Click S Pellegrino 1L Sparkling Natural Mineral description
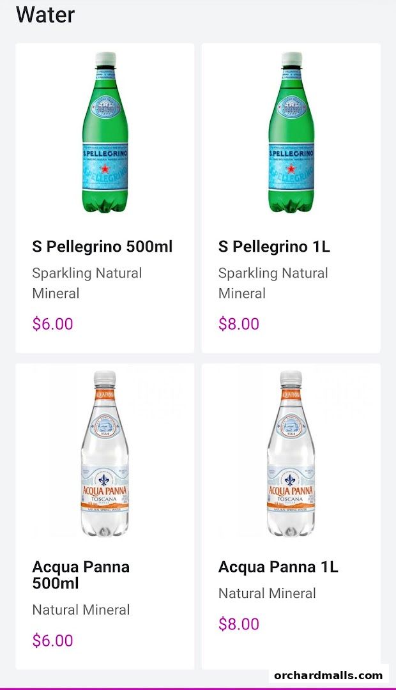This screenshot has height=690, width=396. coord(273,283)
